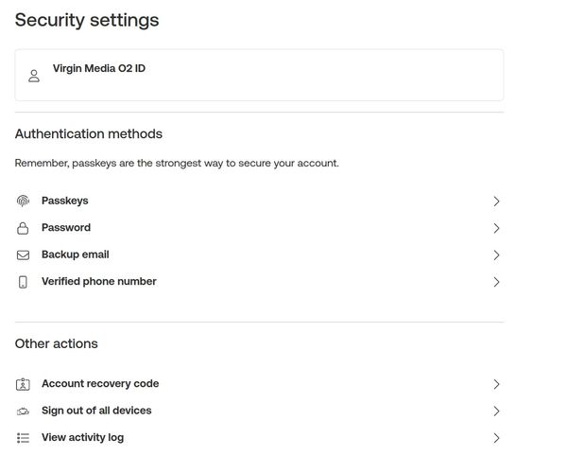Image resolution: width=567 pixels, height=473 pixels.
Task: Expand the Password row chevron
Action: click(x=496, y=228)
